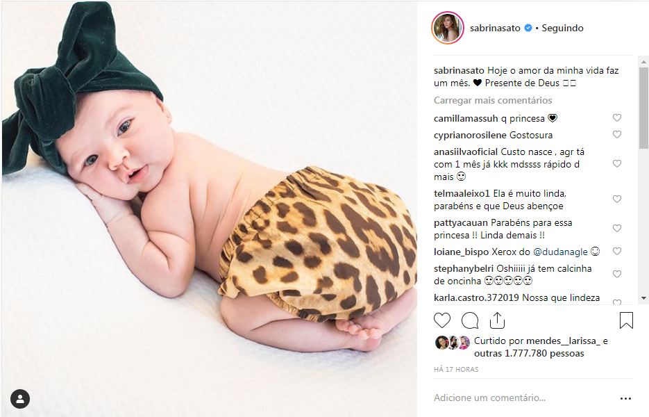This screenshot has width=649, height=417.
Task: Click the scrollbar down arrow in comments
Action: (x=643, y=298)
